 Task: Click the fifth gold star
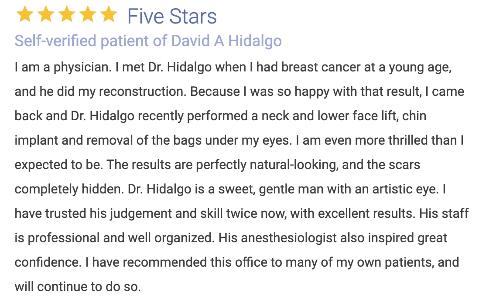click(x=109, y=14)
